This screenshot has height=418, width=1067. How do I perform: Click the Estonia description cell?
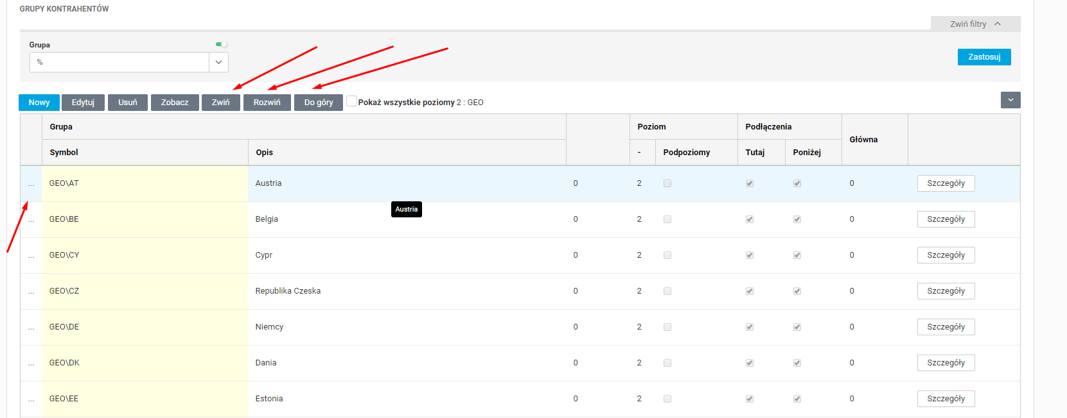click(x=407, y=399)
